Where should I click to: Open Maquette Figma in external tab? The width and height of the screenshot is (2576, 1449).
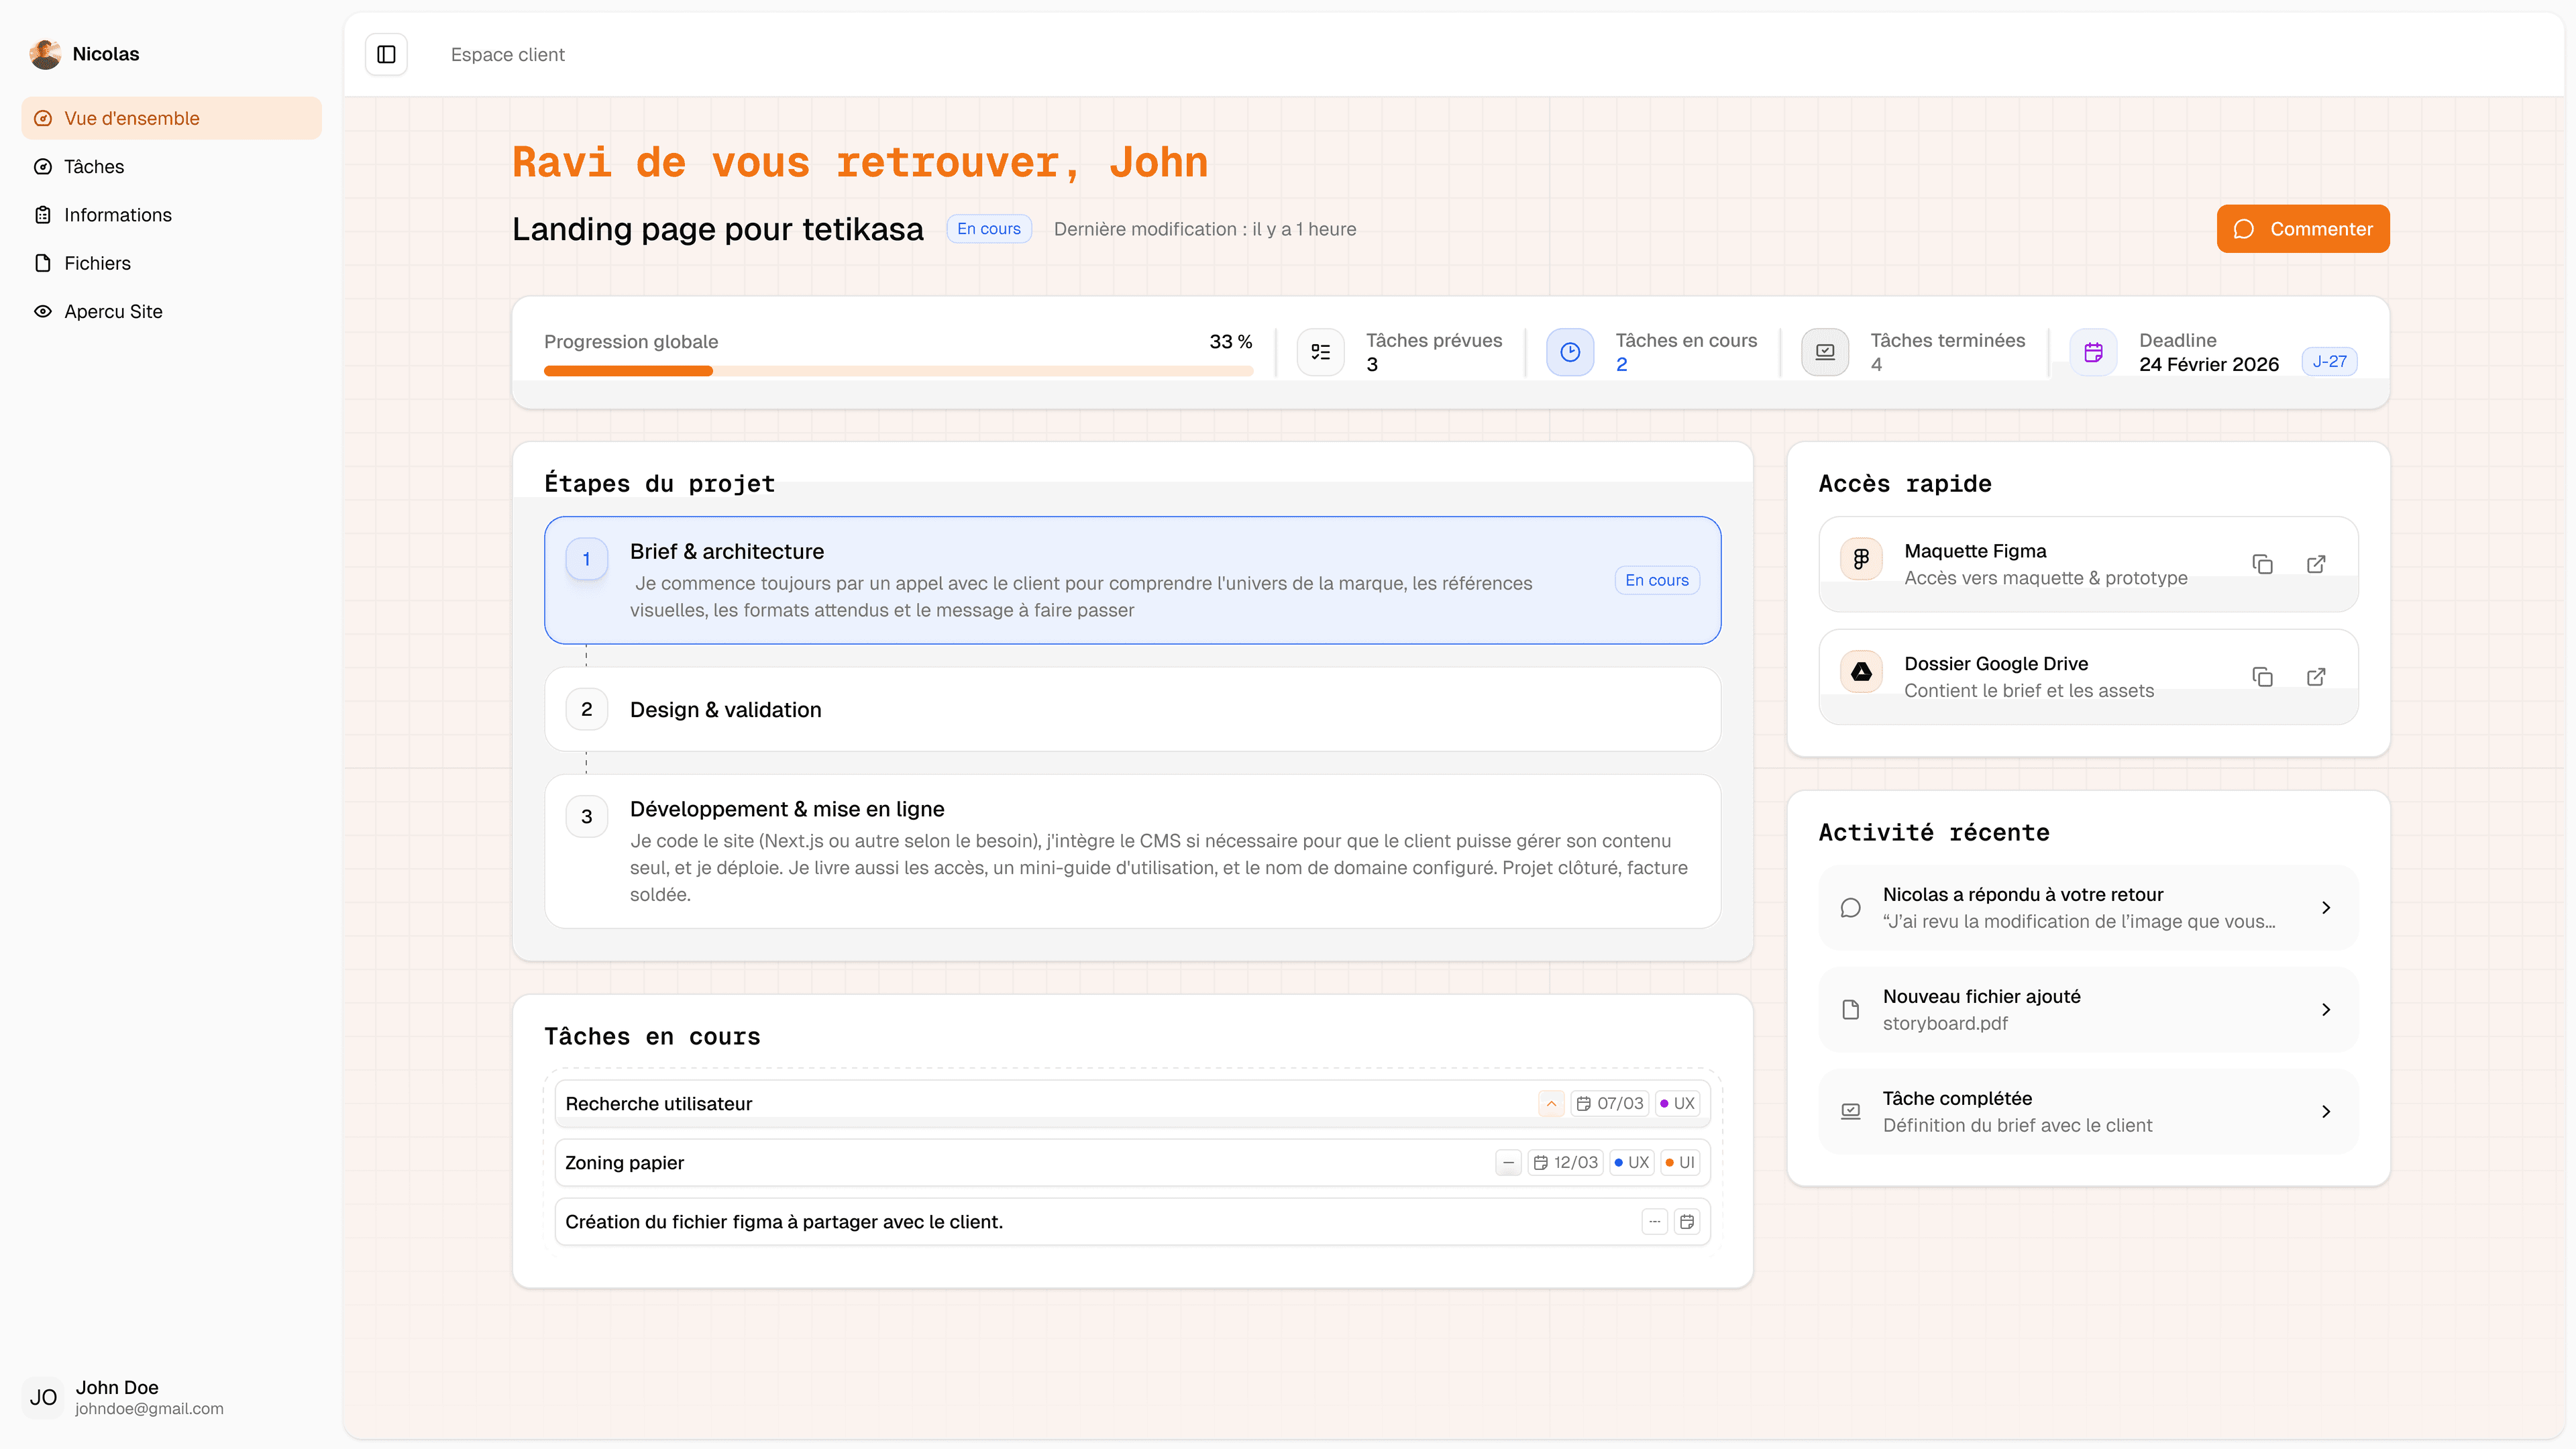click(2316, 564)
